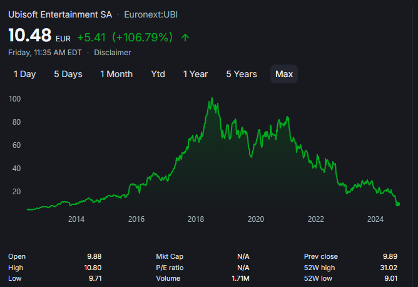The width and height of the screenshot is (418, 287).
Task: Select the Max range tab
Action: [284, 74]
